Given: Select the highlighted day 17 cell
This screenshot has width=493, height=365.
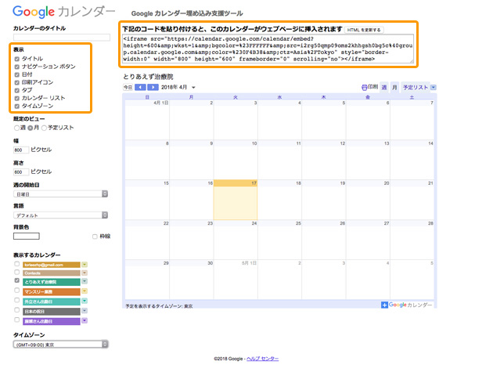Looking at the screenshot, I should [x=236, y=200].
